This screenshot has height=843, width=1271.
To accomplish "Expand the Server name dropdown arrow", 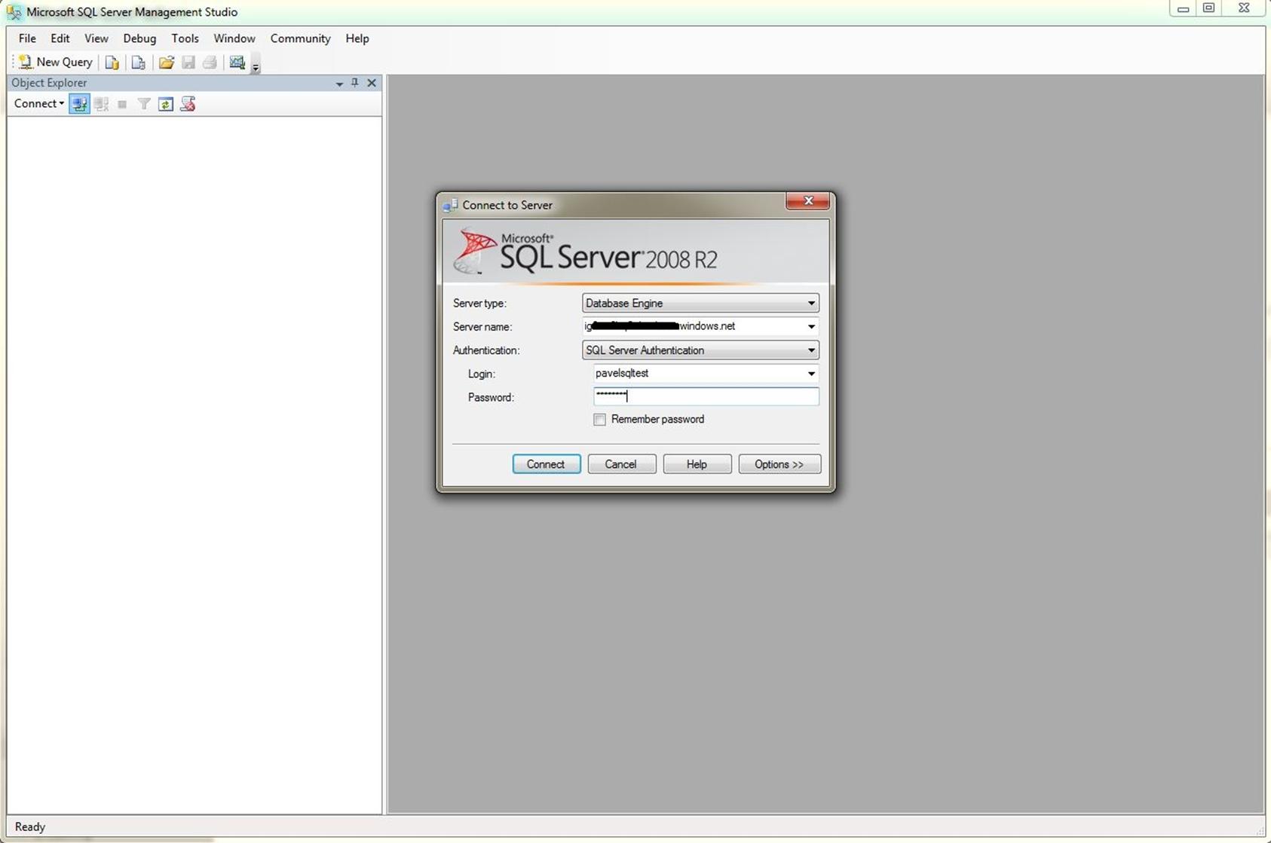I will [811, 327].
